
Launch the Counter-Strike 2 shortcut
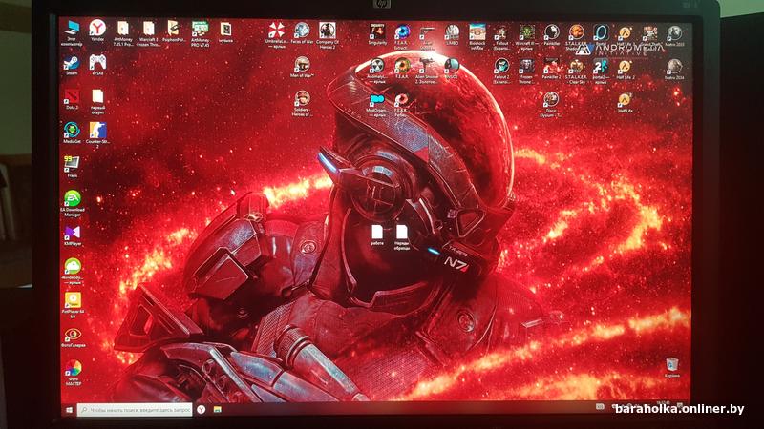[x=97, y=133]
